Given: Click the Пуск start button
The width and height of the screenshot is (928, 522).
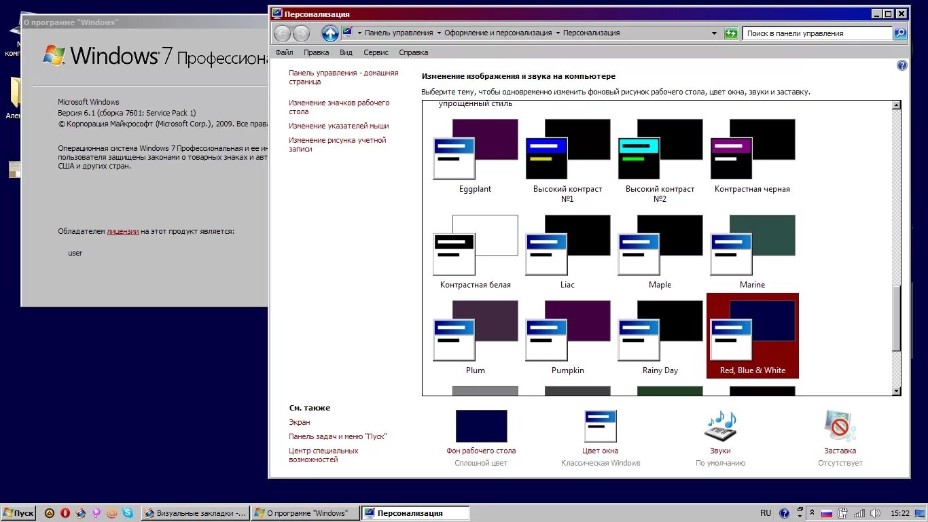Looking at the screenshot, I should (19, 513).
